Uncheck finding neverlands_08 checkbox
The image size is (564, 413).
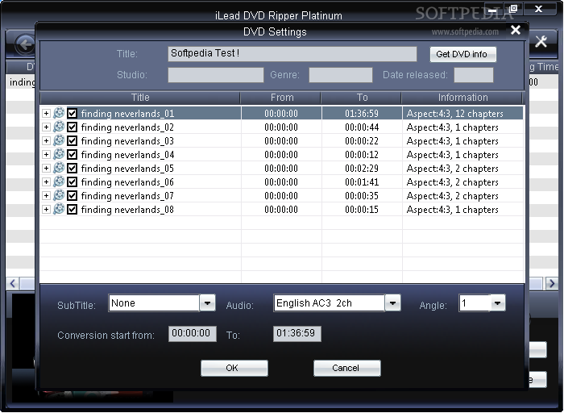click(73, 209)
